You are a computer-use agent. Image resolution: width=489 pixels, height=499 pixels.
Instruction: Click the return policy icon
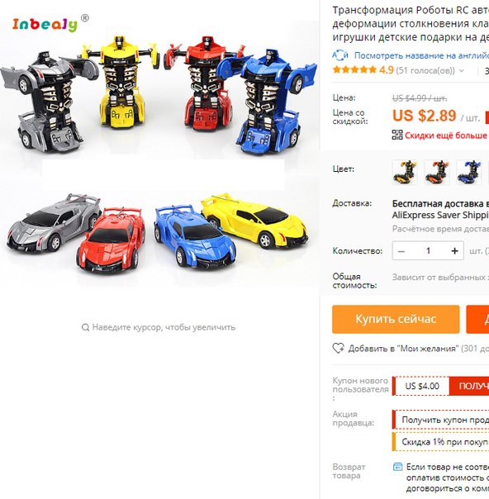(x=397, y=467)
